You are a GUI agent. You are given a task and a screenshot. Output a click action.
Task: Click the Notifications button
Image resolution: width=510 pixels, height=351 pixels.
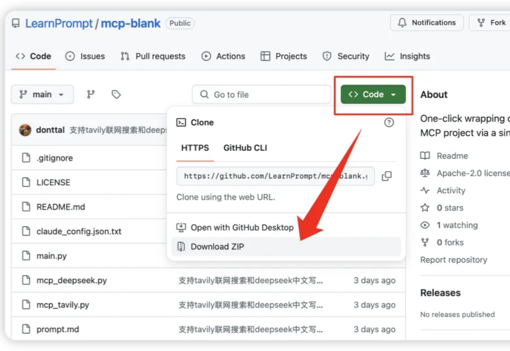(427, 23)
